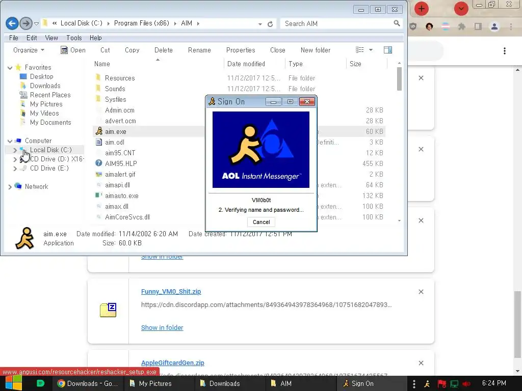Select the AIM95.HLP help file icon

tap(98, 163)
